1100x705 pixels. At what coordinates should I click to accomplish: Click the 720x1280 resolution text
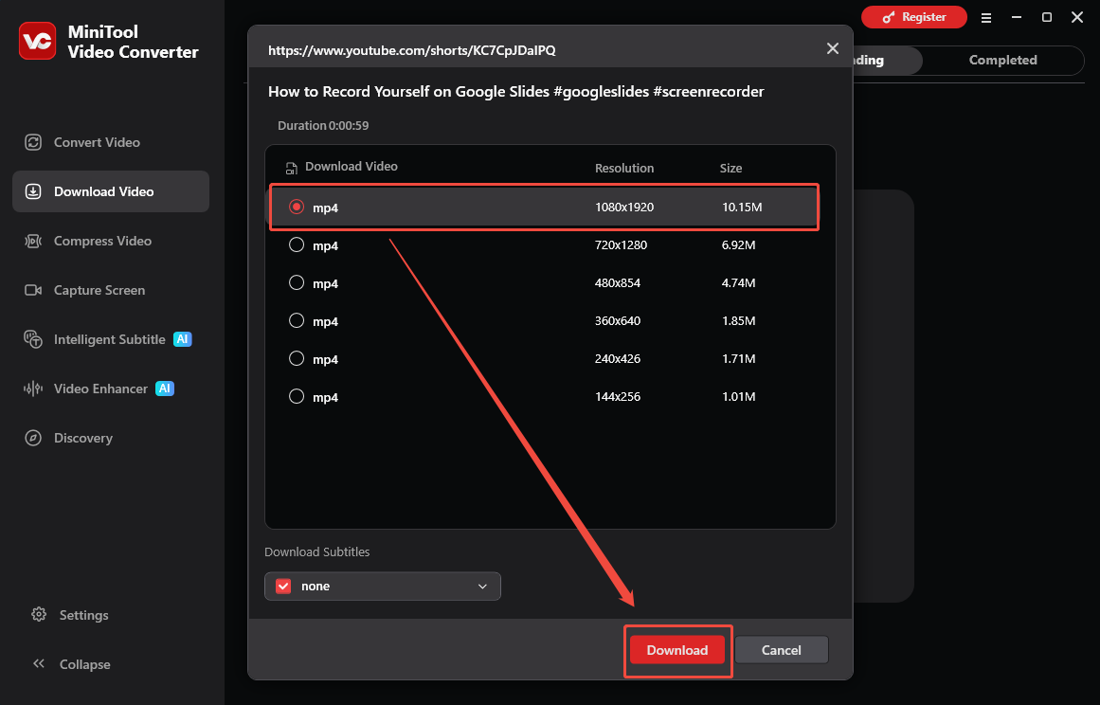[x=621, y=244]
